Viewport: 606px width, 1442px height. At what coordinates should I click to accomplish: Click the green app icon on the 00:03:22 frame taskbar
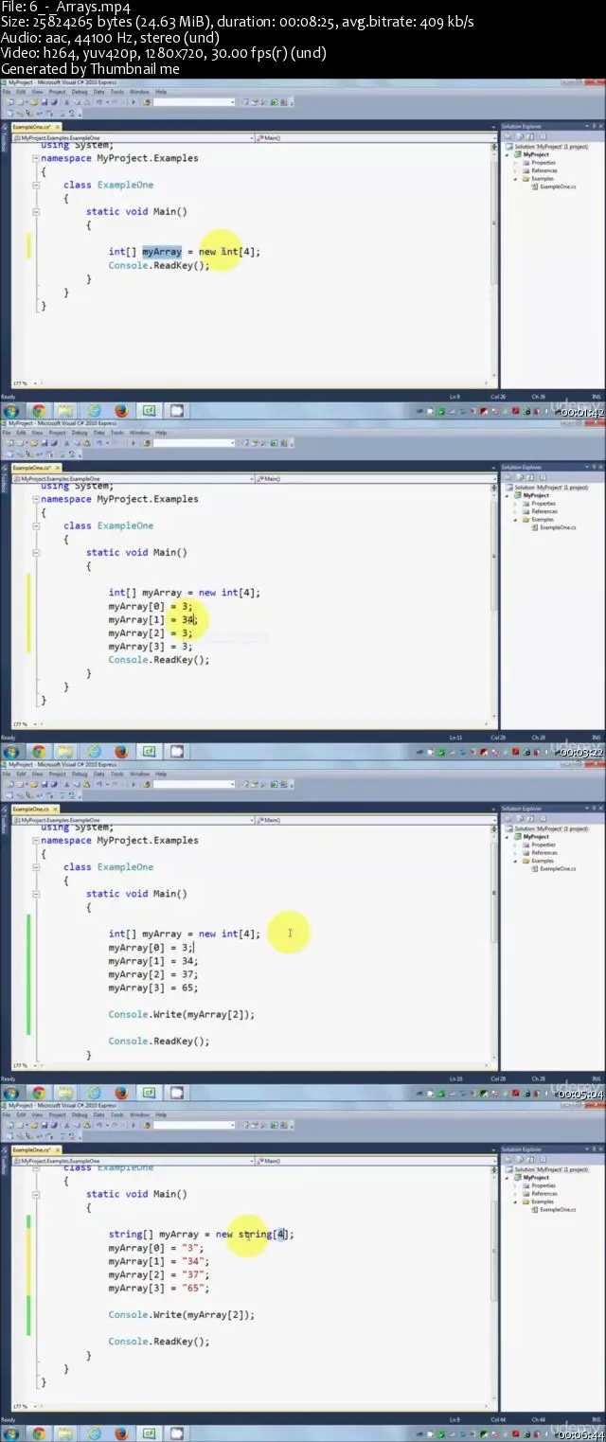pos(149,752)
